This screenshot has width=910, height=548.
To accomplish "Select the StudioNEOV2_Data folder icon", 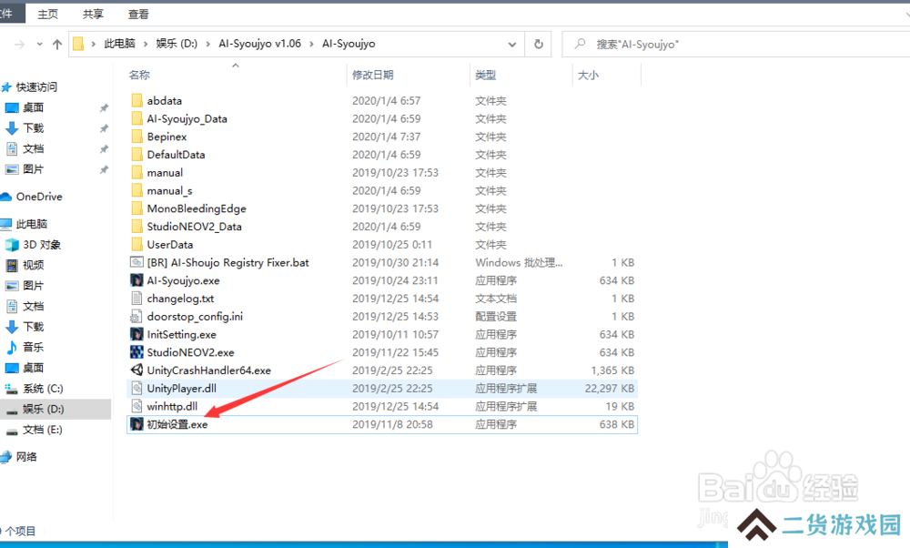I will pos(137,227).
